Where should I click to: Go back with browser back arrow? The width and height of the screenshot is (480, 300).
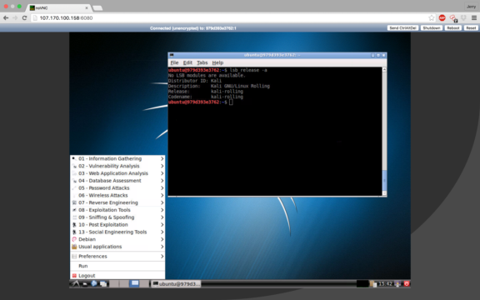coord(6,18)
